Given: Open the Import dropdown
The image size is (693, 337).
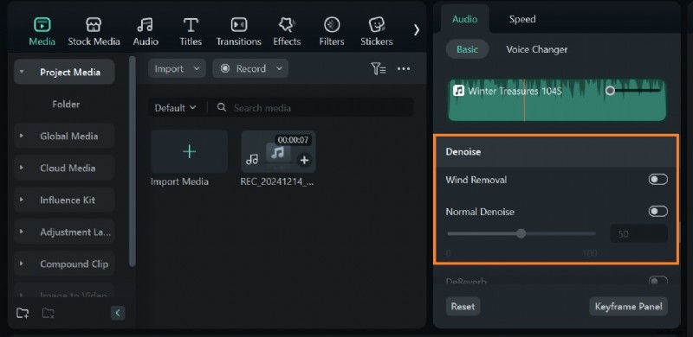Looking at the screenshot, I should 177,68.
